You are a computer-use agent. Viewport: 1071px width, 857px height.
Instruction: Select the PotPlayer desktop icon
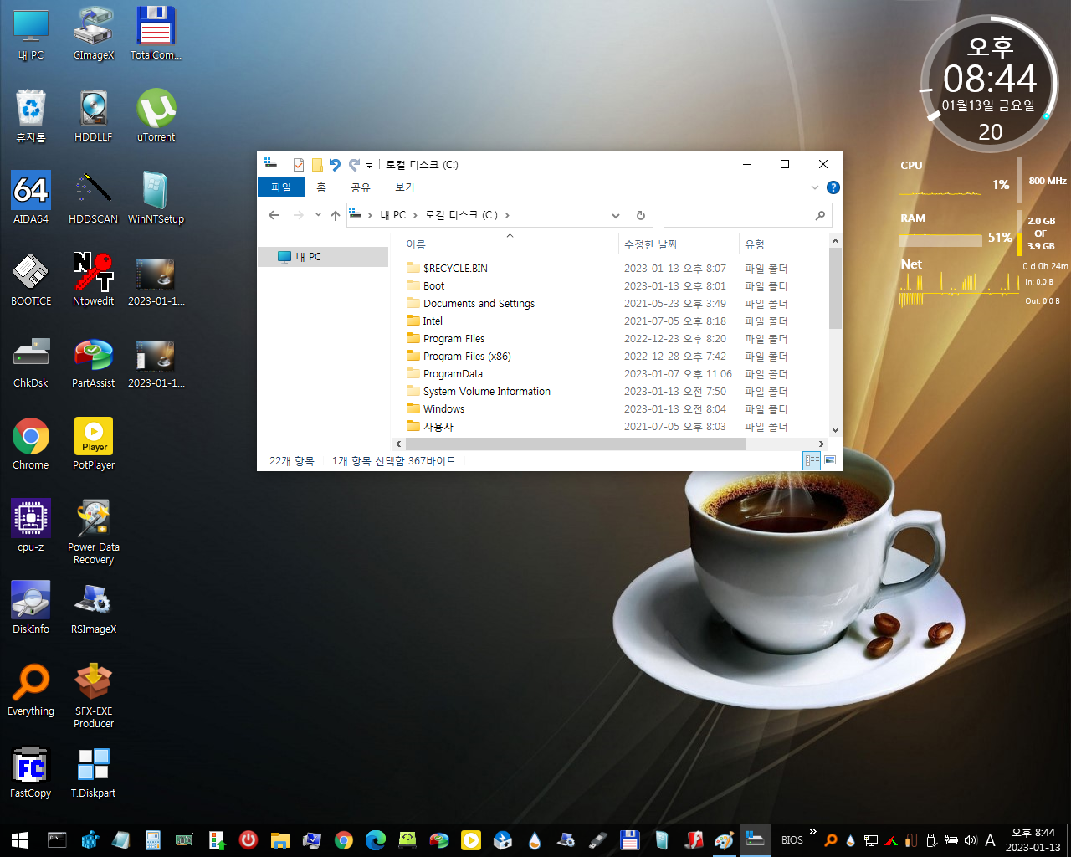pyautogui.click(x=94, y=444)
